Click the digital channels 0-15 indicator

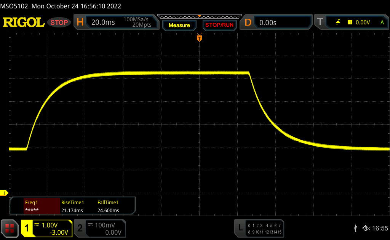[x=265, y=229]
